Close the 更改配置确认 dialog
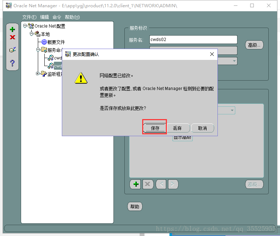Image resolution: width=280 pixels, height=236 pixels. pos(212,54)
